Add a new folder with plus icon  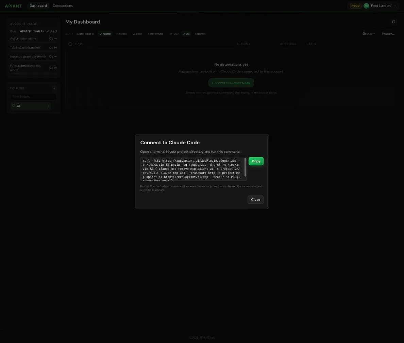[x=54, y=88]
